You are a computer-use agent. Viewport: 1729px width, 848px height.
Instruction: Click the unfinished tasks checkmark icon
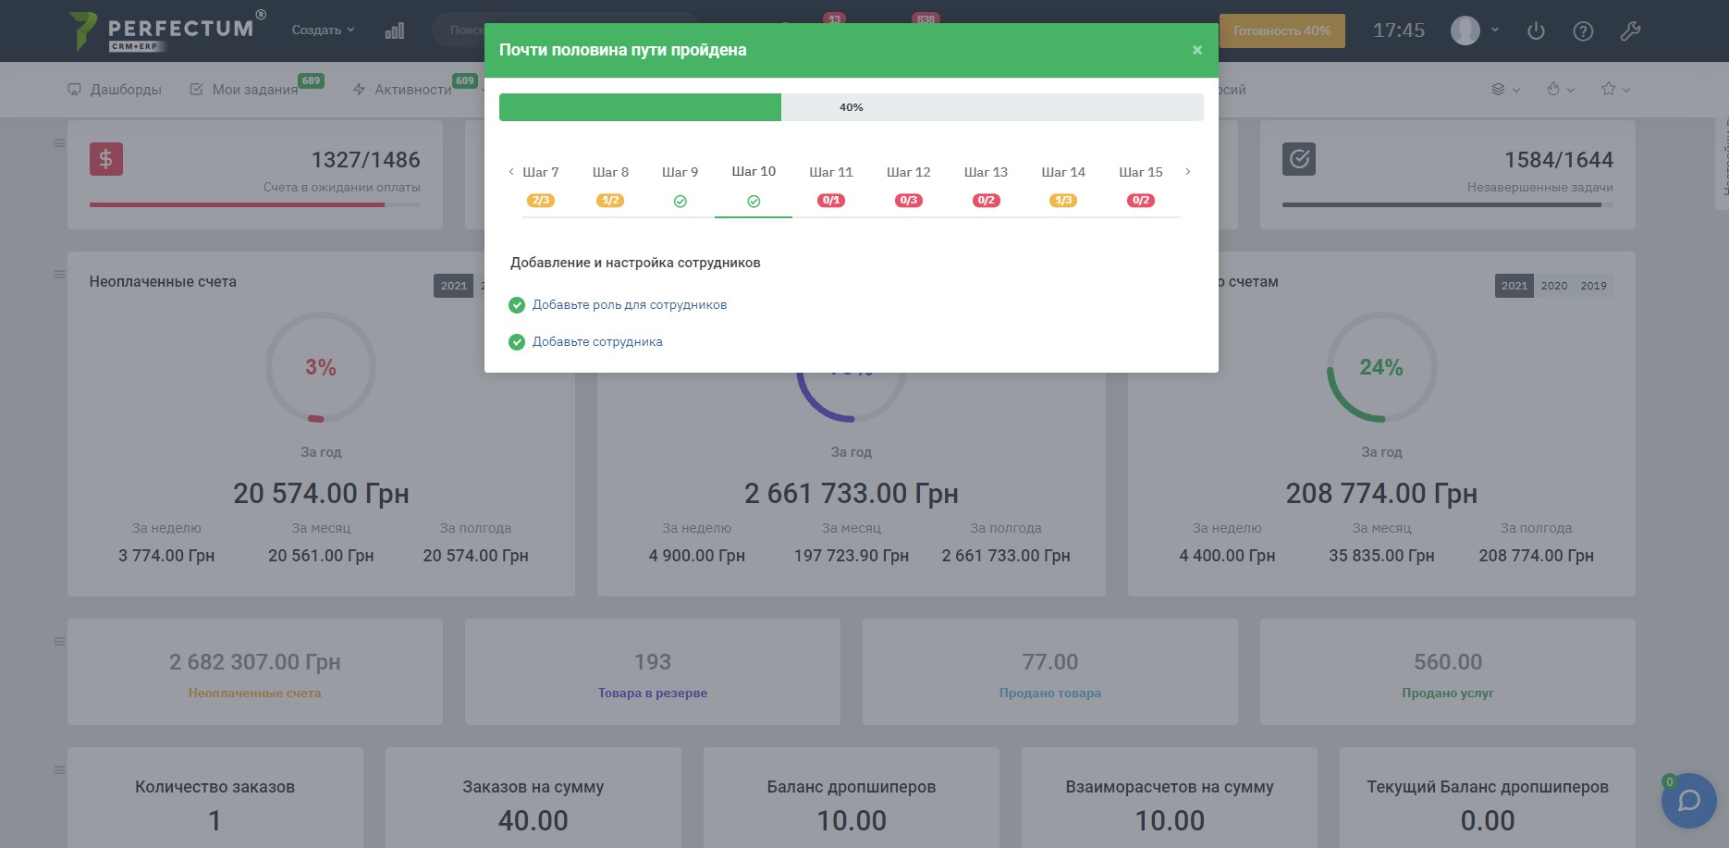coord(1299,159)
